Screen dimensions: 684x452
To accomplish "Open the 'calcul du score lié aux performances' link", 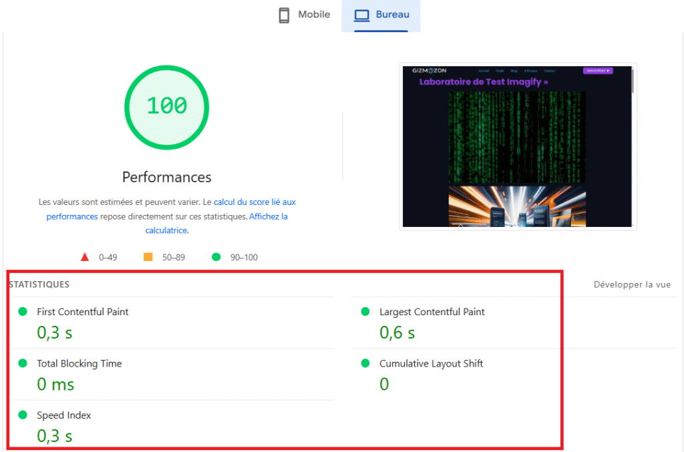I will pyautogui.click(x=254, y=202).
